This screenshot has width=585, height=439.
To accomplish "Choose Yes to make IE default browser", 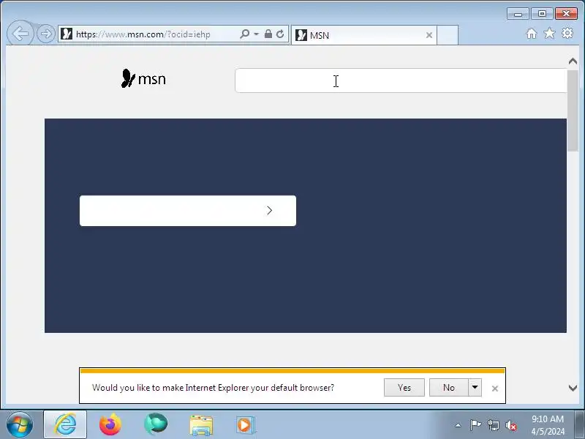I will tap(404, 388).
